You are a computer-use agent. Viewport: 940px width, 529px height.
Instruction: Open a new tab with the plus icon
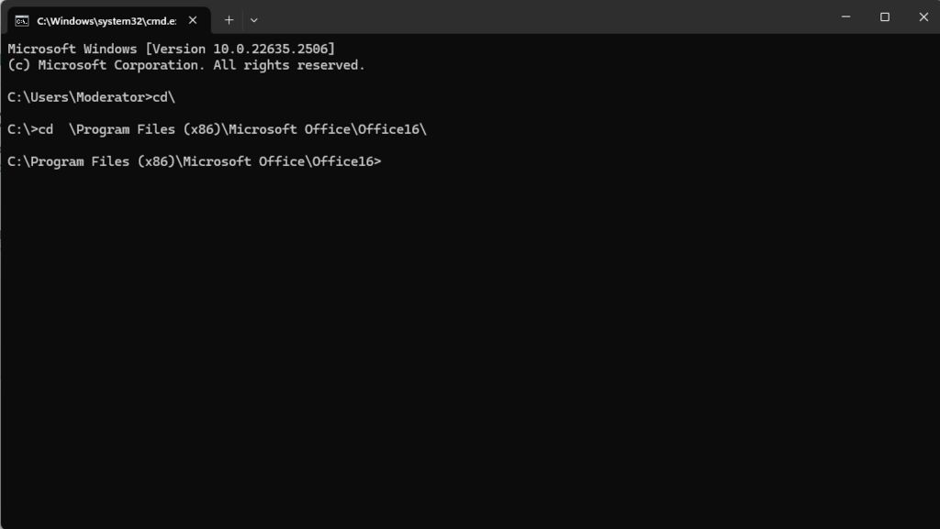click(x=229, y=19)
